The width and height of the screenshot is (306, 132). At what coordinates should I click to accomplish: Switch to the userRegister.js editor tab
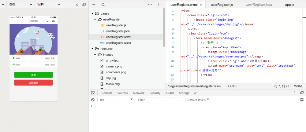(222, 5)
